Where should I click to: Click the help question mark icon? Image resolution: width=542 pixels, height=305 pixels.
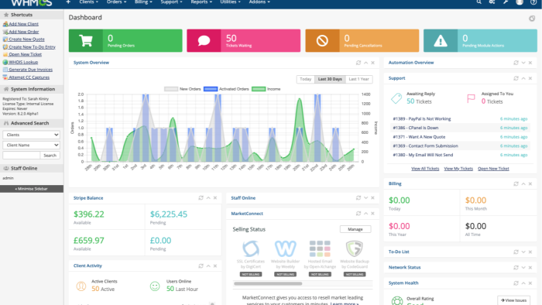[533, 2]
